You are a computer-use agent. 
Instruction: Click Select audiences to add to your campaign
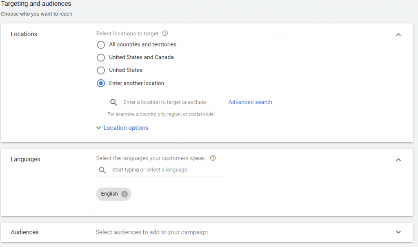(151, 232)
